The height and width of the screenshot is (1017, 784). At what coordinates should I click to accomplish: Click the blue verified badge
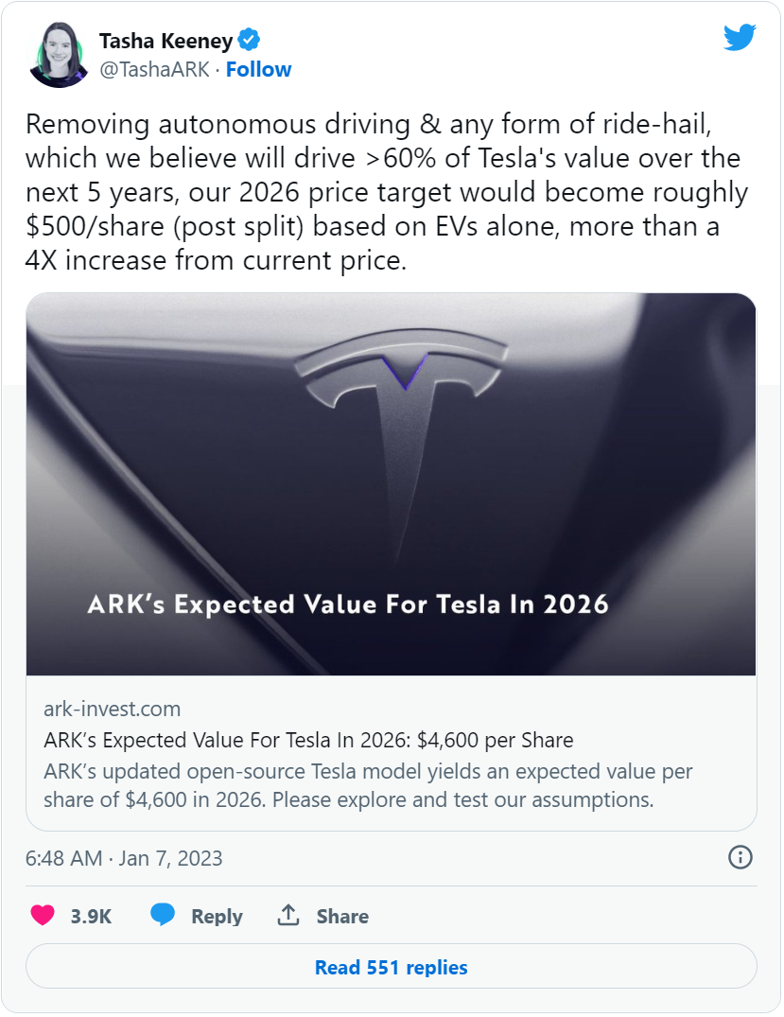[251, 41]
